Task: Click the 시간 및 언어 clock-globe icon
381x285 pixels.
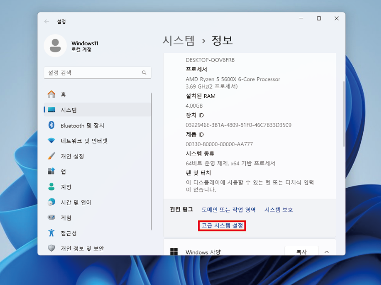Action: click(51, 202)
